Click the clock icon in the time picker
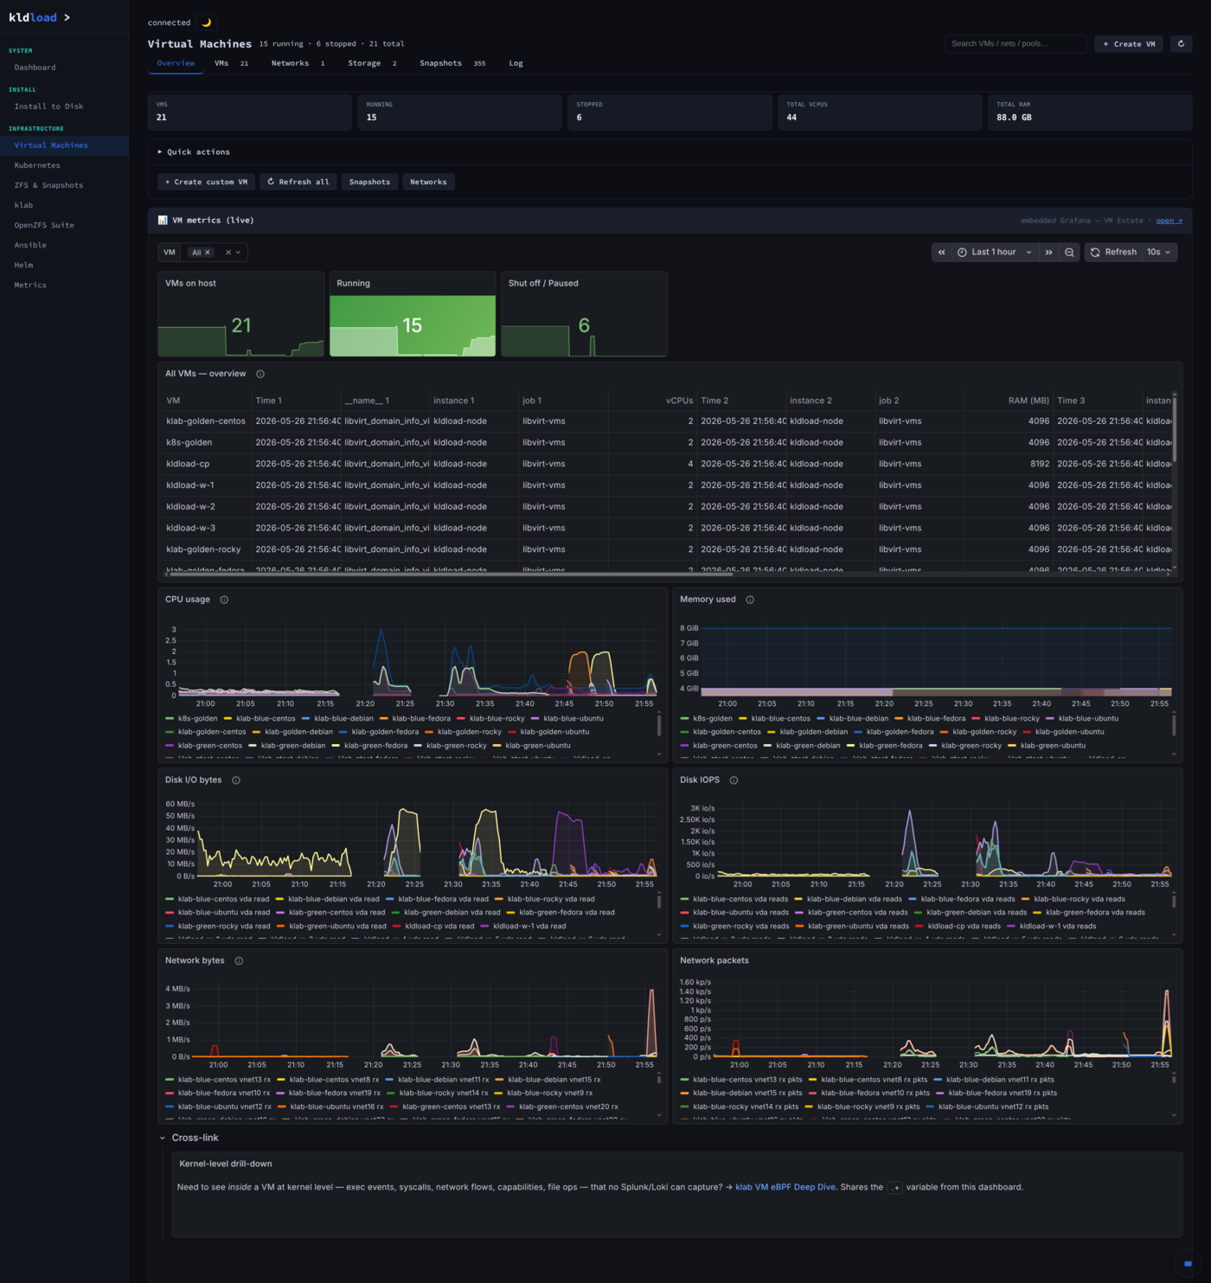Screen dimensions: 1211x1283 pos(962,253)
